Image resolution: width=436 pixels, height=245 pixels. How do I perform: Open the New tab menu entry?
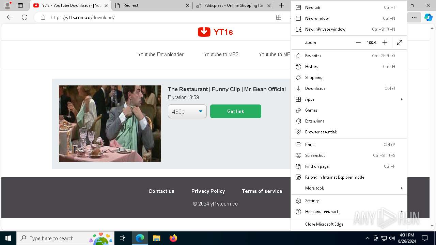pos(349,7)
